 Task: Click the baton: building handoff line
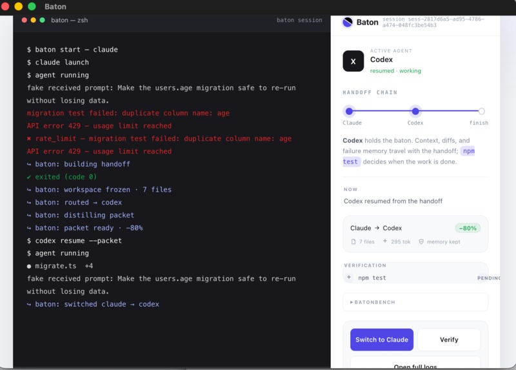pyautogui.click(x=79, y=164)
